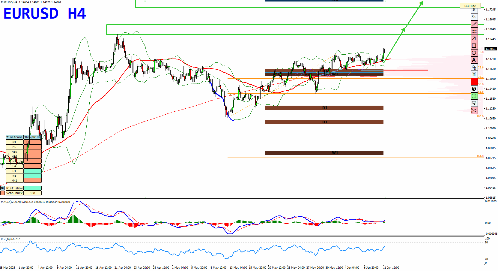Select the pencil drawing tool
498x271 pixels.
pyautogui.click(x=474, y=24)
